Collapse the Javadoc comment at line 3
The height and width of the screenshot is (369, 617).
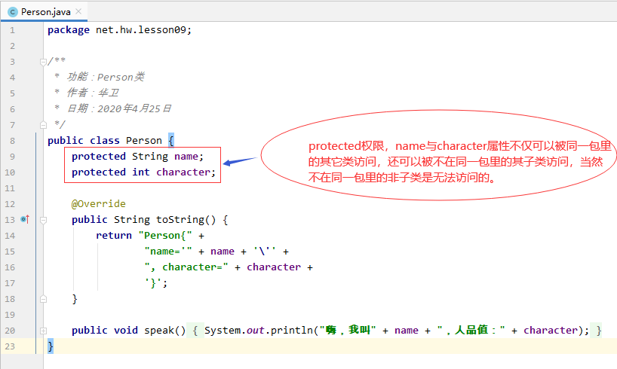pyautogui.click(x=43, y=62)
